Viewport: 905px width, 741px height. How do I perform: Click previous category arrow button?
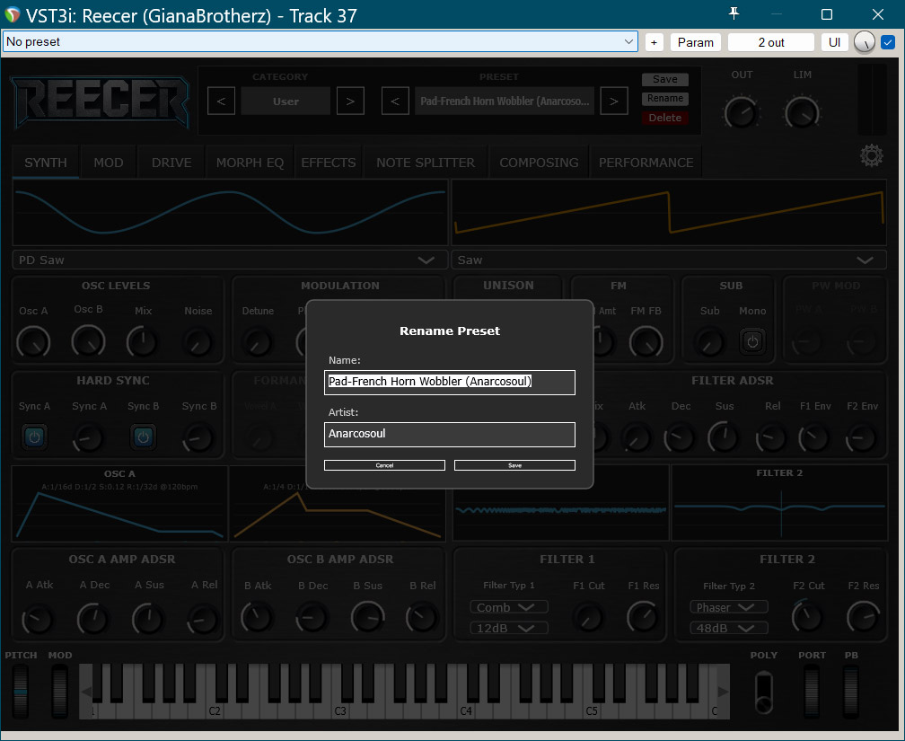[x=221, y=101]
